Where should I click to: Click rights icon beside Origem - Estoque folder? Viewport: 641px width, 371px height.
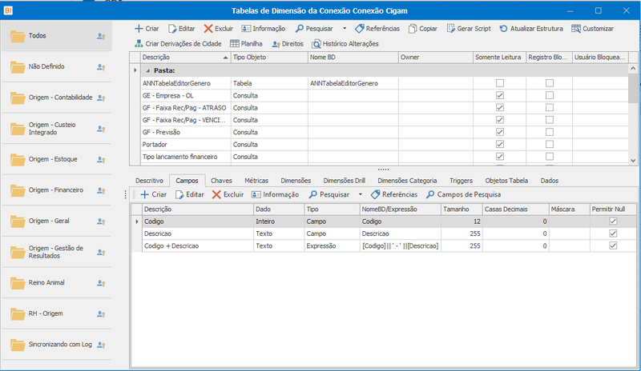pyautogui.click(x=101, y=160)
